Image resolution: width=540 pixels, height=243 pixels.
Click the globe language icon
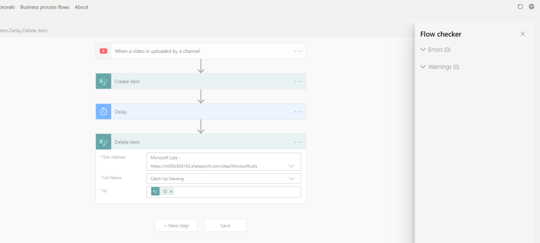pos(532,7)
